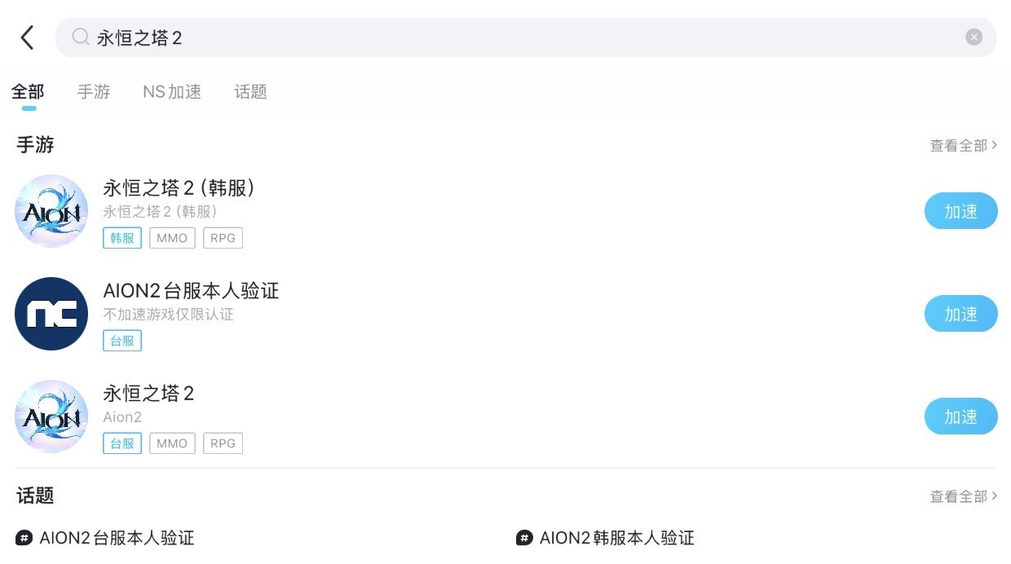Viewport: 1011px width, 564px height.
Task: Clear the search field text
Action: [x=973, y=37]
